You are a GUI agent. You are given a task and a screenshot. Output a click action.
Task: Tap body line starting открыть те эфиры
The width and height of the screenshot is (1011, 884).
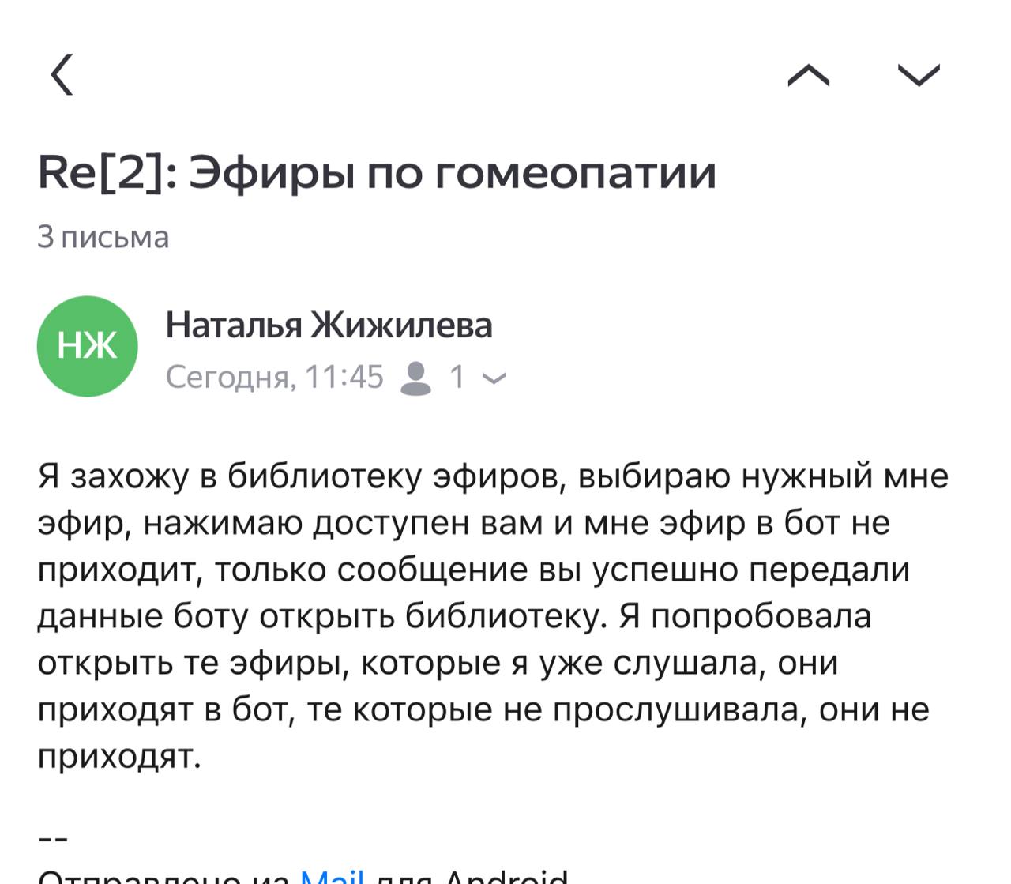[438, 663]
